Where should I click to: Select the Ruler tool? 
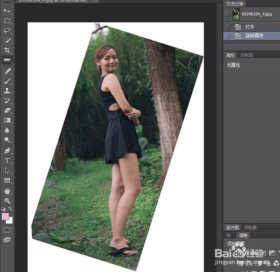pyautogui.click(x=7, y=60)
